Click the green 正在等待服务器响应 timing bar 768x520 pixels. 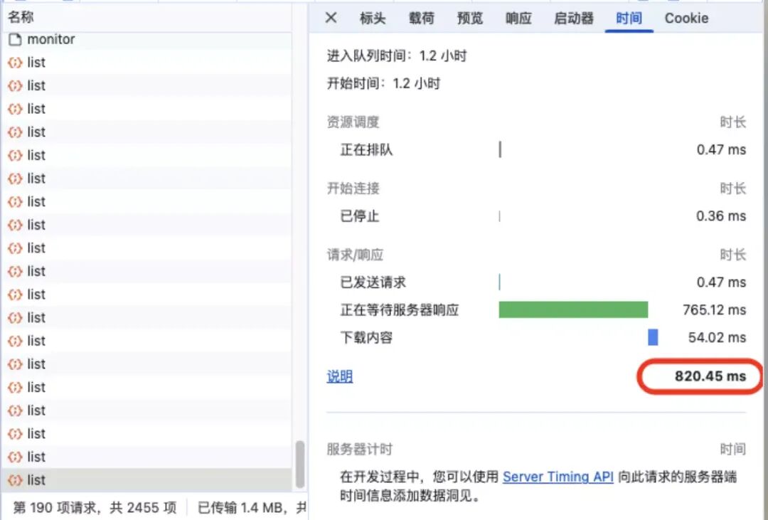point(573,309)
